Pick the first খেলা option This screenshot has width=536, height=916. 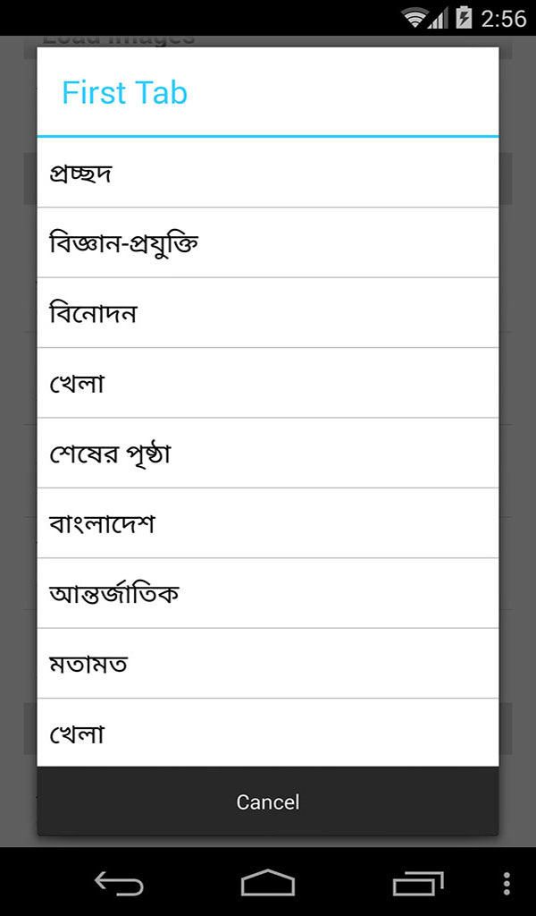tap(267, 382)
